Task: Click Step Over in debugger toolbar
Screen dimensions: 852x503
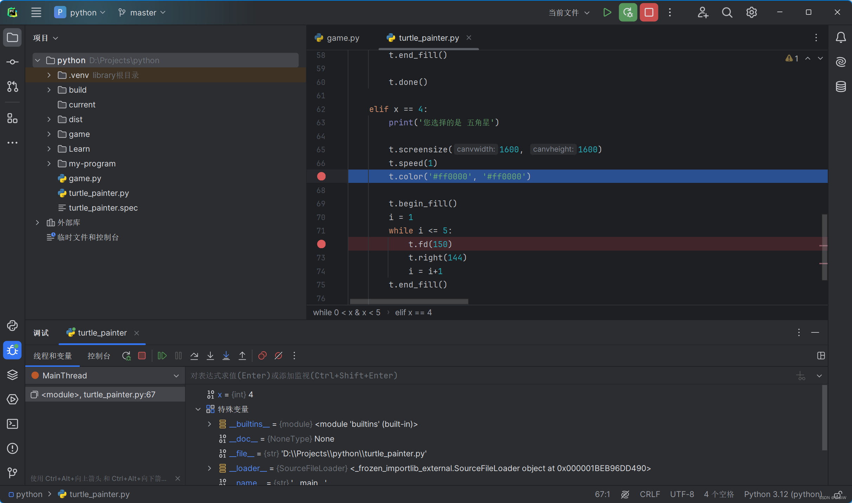Action: point(194,356)
